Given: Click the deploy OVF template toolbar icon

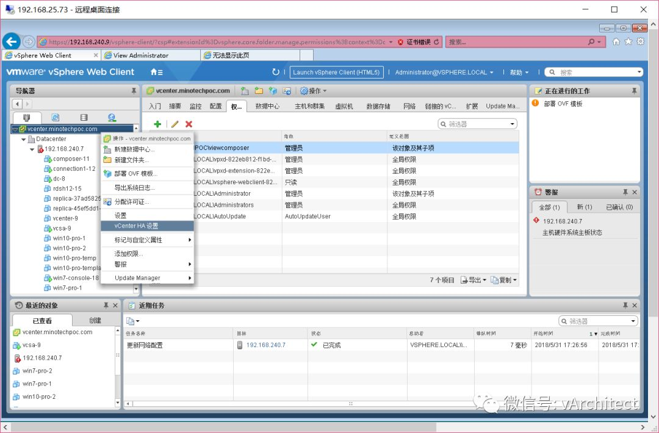Looking at the screenshot, I should (x=273, y=91).
